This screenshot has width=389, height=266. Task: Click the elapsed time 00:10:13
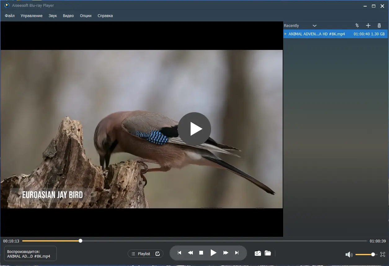[11, 241]
